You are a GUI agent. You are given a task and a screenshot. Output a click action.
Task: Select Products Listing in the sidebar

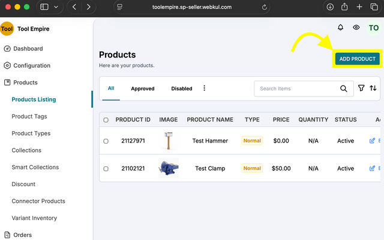(34, 99)
